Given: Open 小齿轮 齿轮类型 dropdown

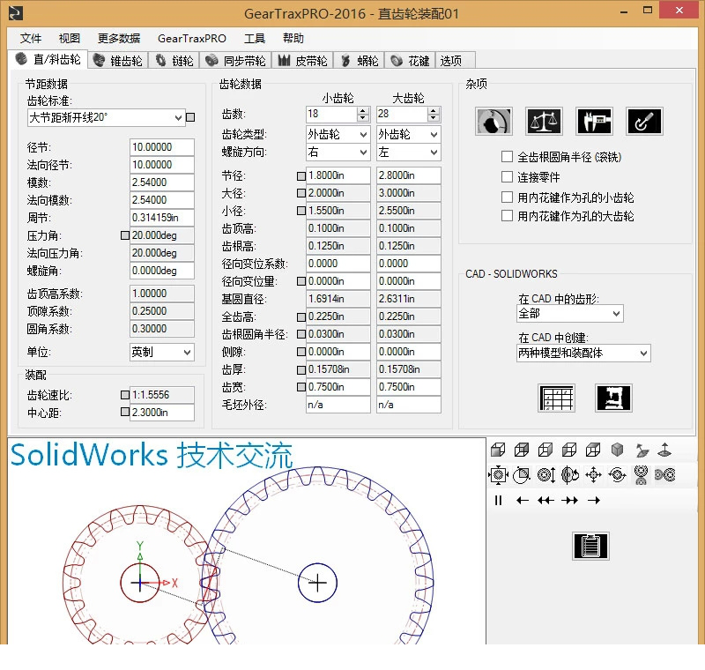Looking at the screenshot, I should pyautogui.click(x=338, y=134).
